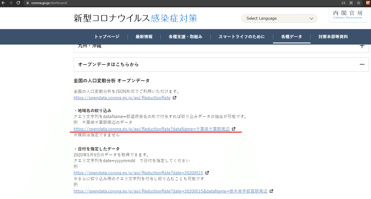Reload the page with the refresh icon
The image size is (371, 199).
pos(18,3)
